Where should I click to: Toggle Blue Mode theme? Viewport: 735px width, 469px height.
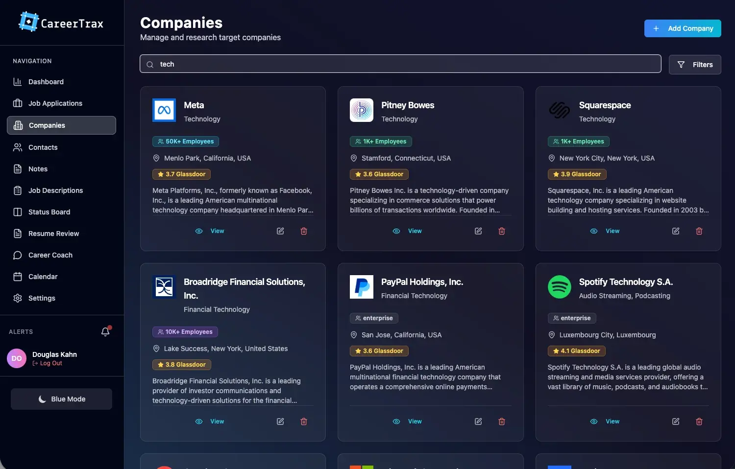pos(61,399)
